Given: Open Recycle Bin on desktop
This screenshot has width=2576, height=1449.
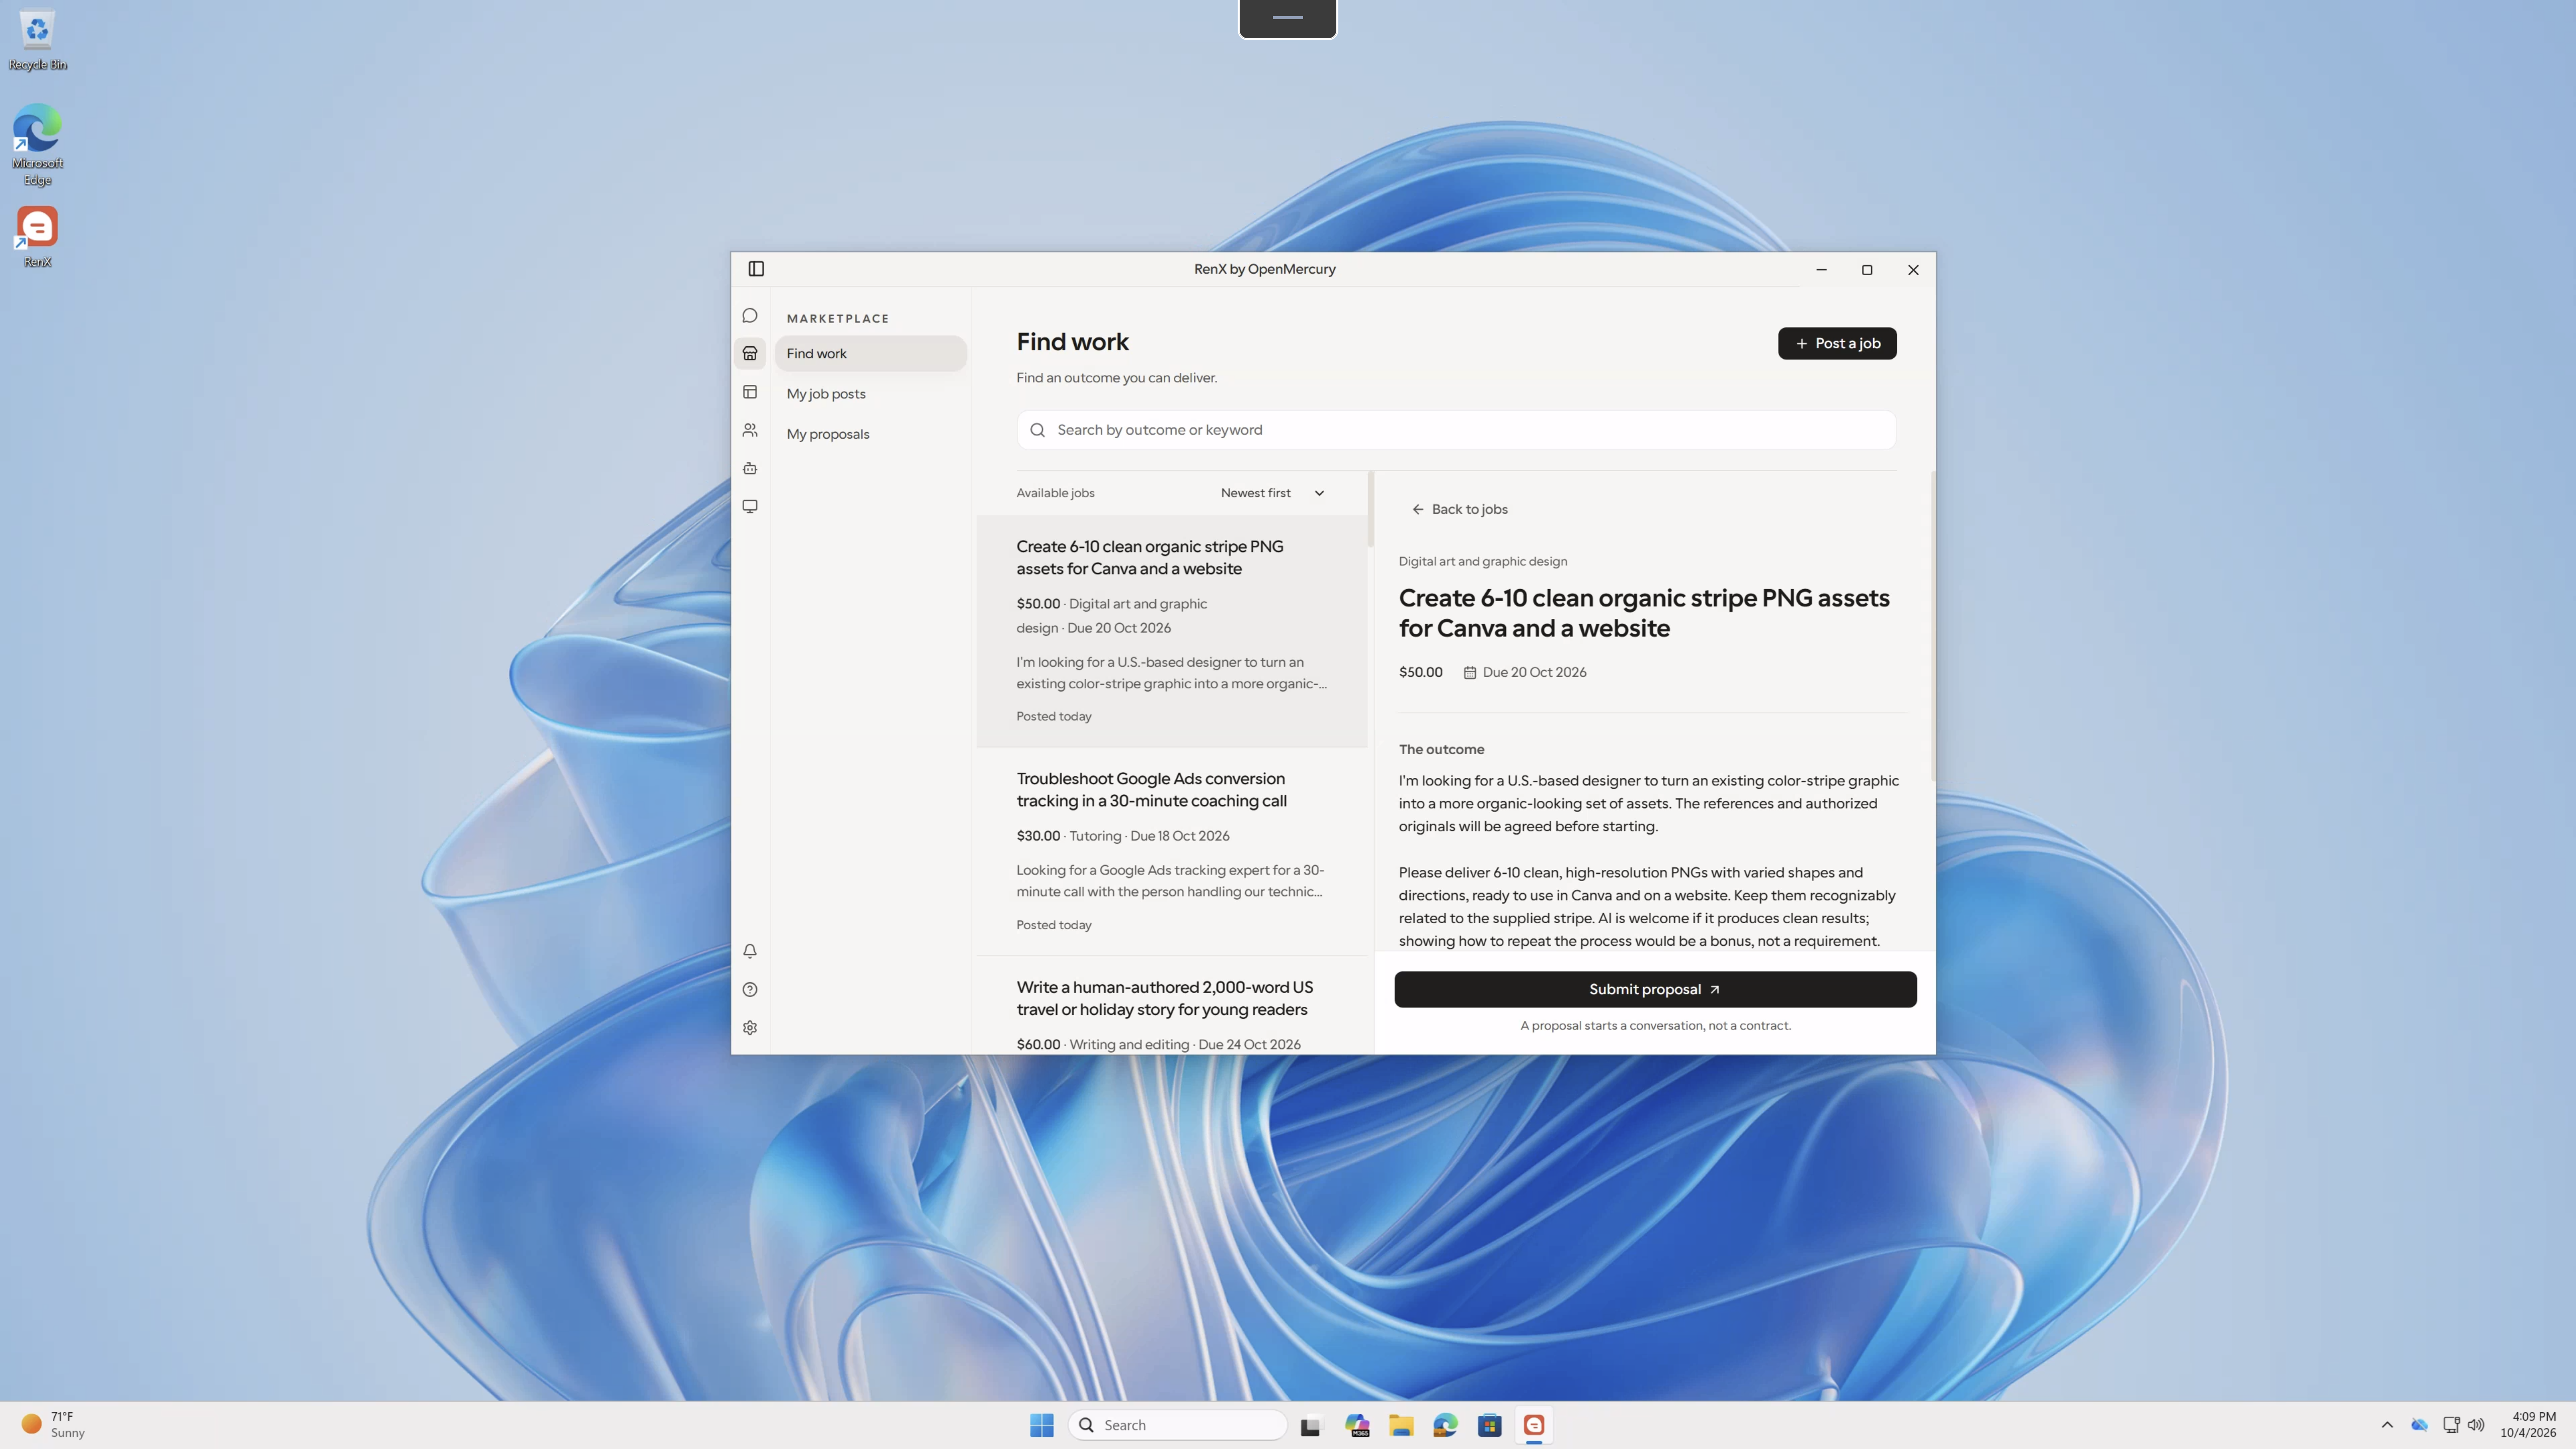Looking at the screenshot, I should point(37,40).
